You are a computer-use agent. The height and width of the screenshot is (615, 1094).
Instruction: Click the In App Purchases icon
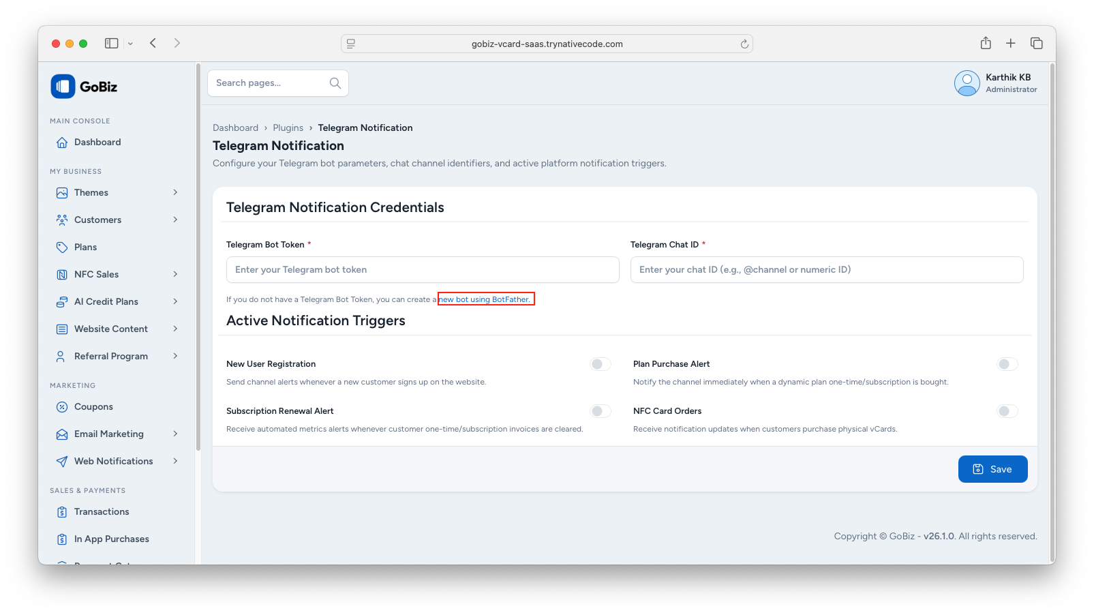(x=62, y=539)
